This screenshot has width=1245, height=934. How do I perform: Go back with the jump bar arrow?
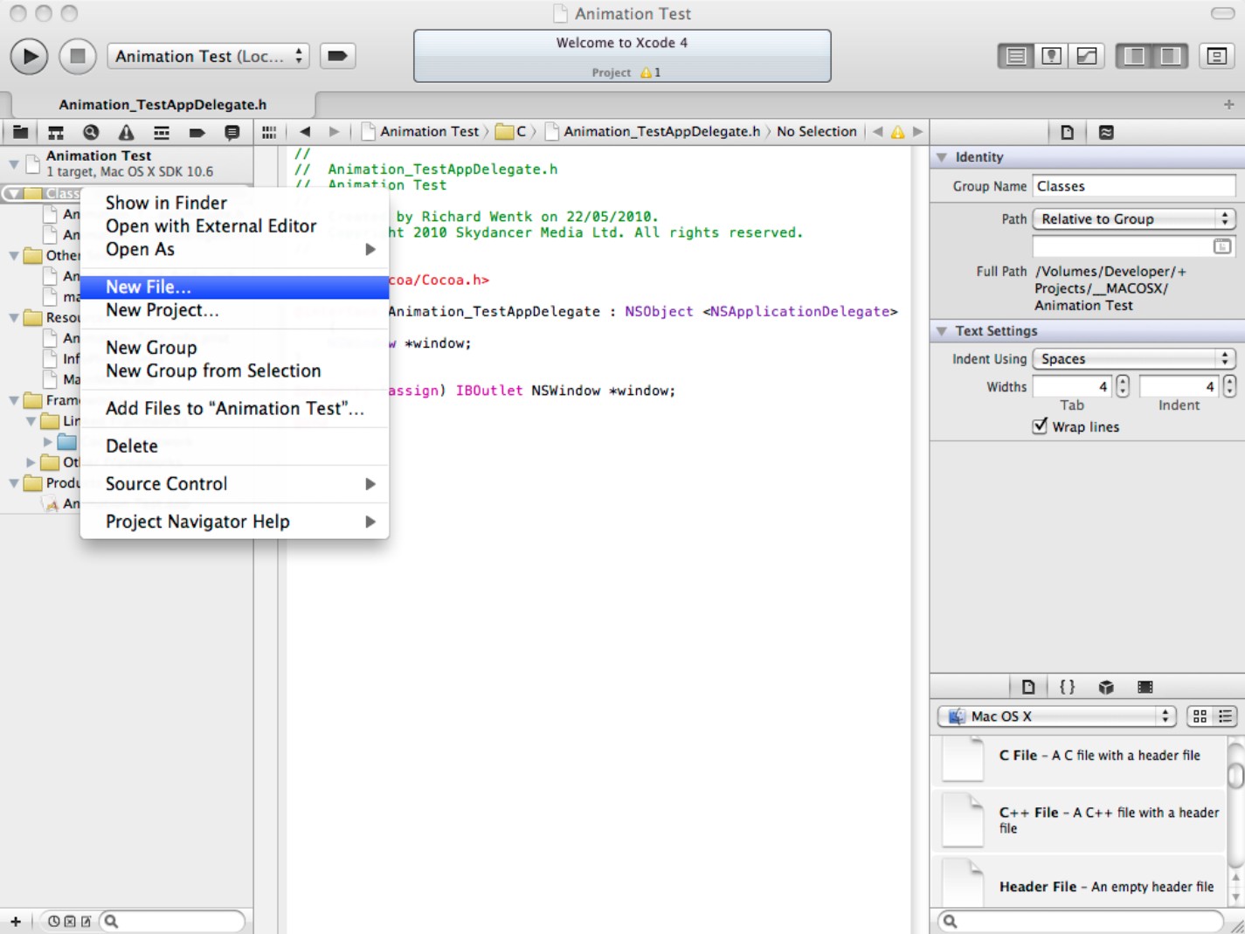coord(305,132)
